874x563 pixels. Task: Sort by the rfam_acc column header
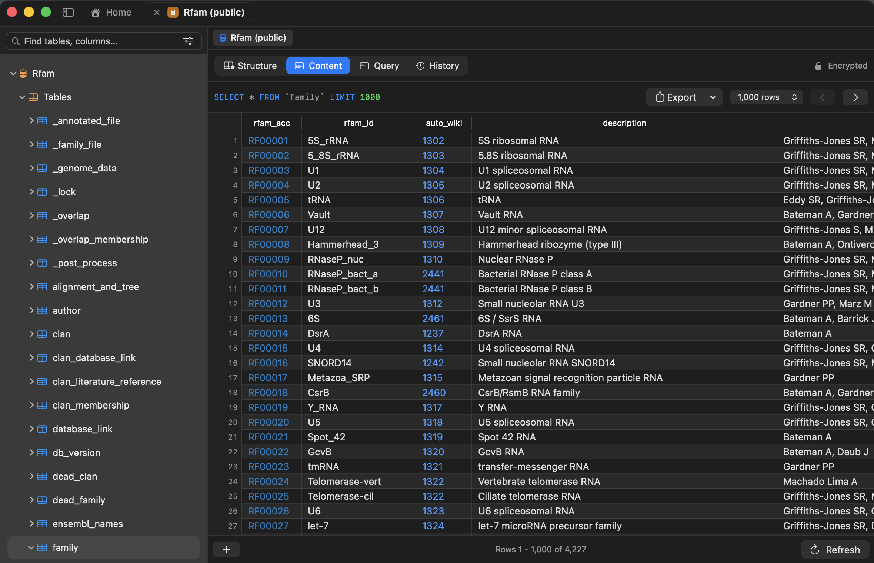pyautogui.click(x=271, y=123)
